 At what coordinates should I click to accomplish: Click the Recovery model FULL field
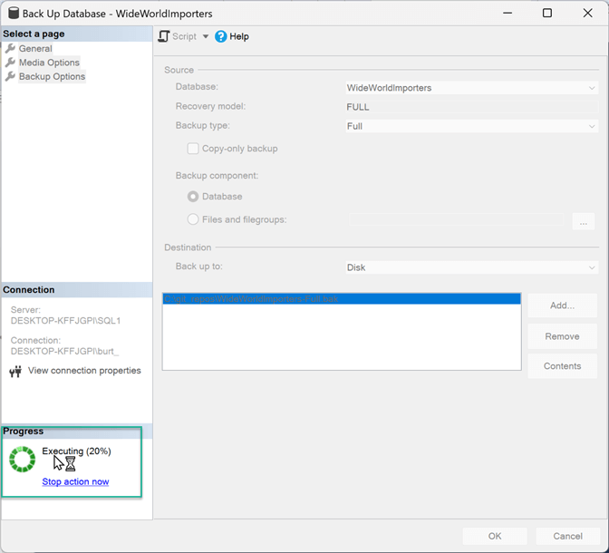point(471,107)
